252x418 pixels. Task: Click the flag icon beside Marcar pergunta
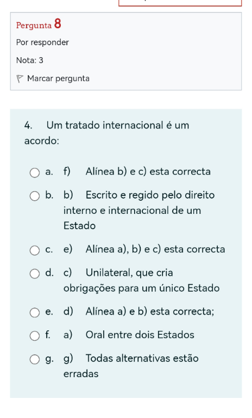coord(20,78)
